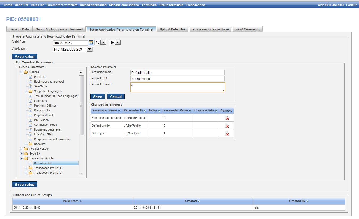Delete the Sale Type changed parameter
Image resolution: width=359 pixels, height=219 pixels.
(x=227, y=133)
